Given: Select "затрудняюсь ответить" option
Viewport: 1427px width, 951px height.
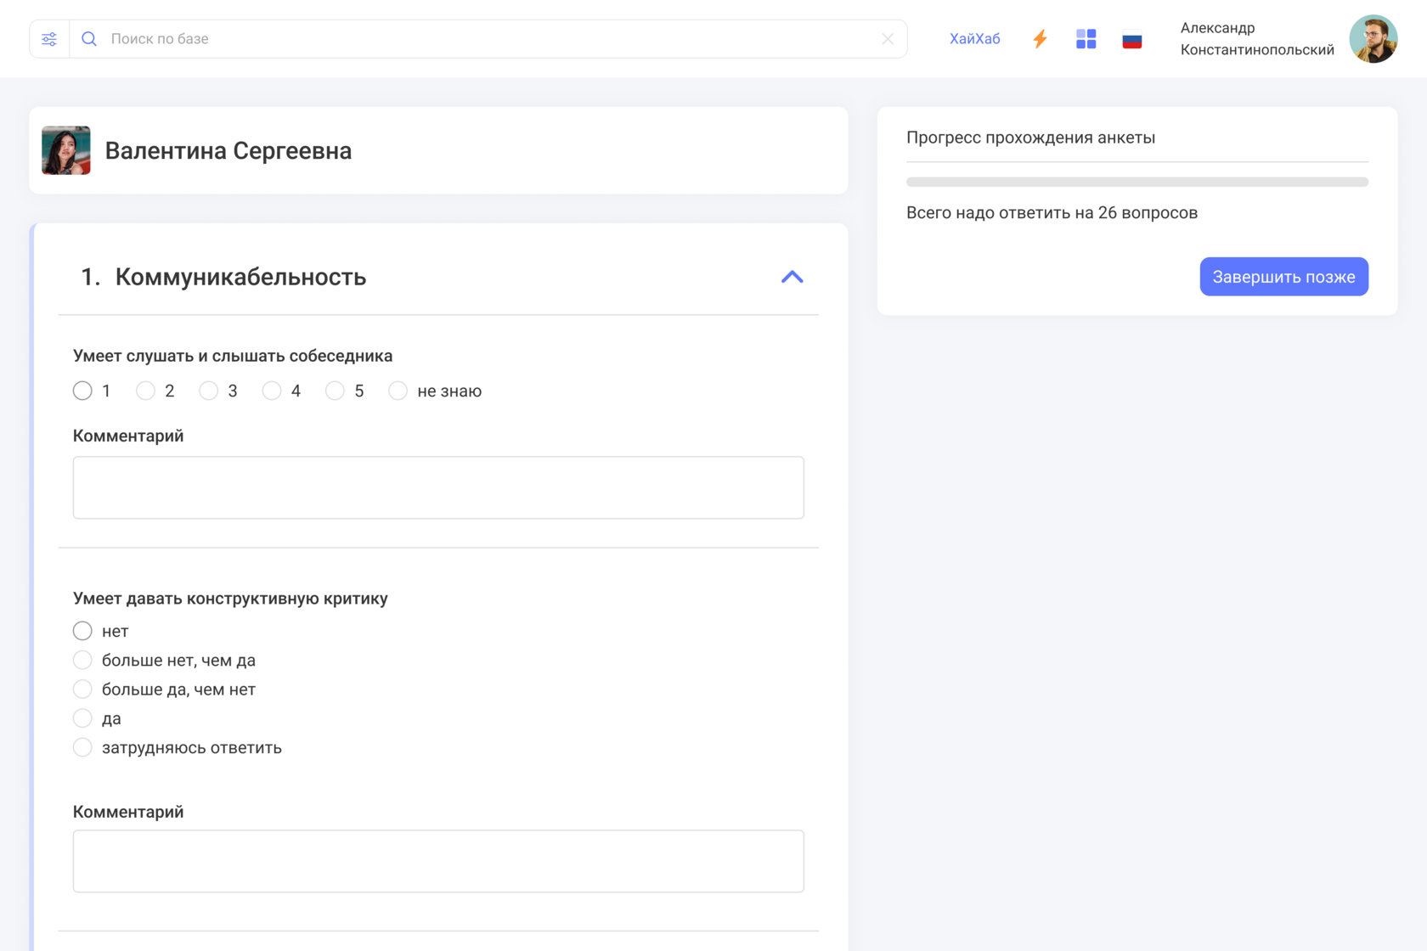Looking at the screenshot, I should click(x=82, y=747).
